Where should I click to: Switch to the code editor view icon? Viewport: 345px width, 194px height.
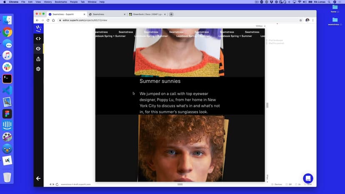click(x=38, y=39)
